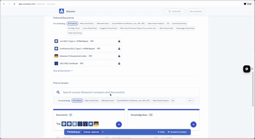Click the drag handle dots beside floating widget
The width and height of the screenshot is (255, 139).
coord(252,69)
